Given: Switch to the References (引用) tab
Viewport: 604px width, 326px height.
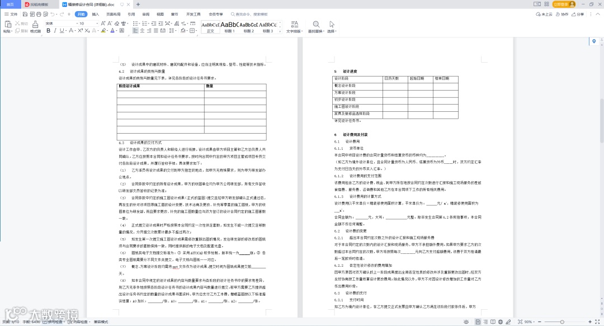Looking at the screenshot, I should 131,14.
